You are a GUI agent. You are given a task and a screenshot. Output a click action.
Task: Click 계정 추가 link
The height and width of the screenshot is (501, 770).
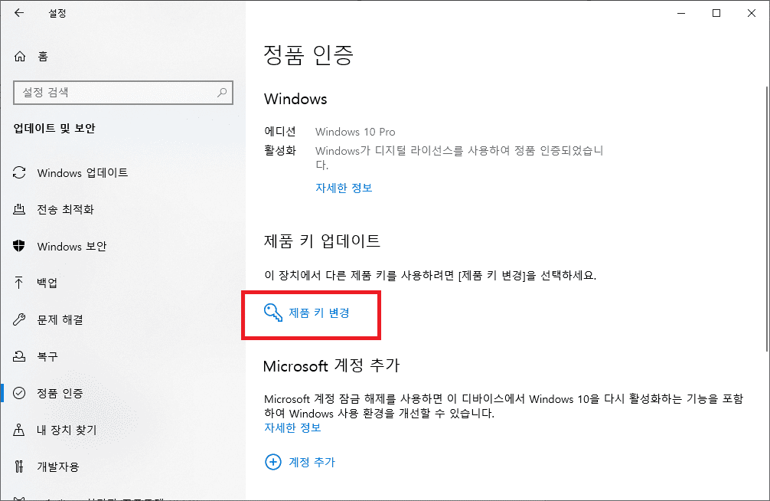click(x=312, y=462)
